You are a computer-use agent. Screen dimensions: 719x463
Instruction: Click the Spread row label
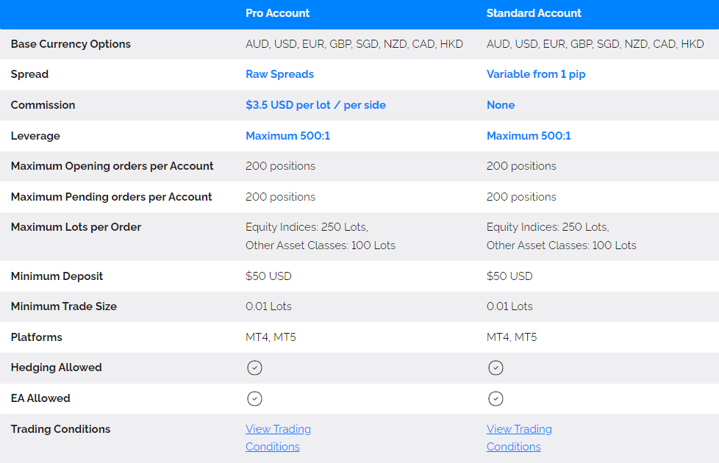coord(29,74)
